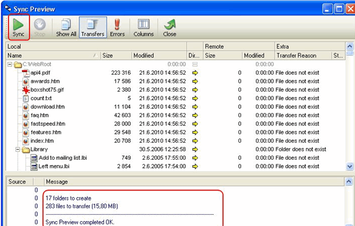Click the St... column header
The height and width of the screenshot is (226, 355).
(338, 56)
